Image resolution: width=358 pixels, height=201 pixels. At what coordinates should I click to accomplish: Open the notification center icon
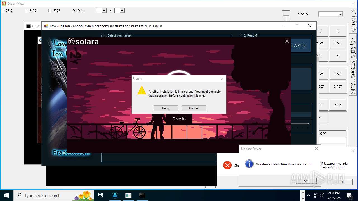[x=350, y=195]
